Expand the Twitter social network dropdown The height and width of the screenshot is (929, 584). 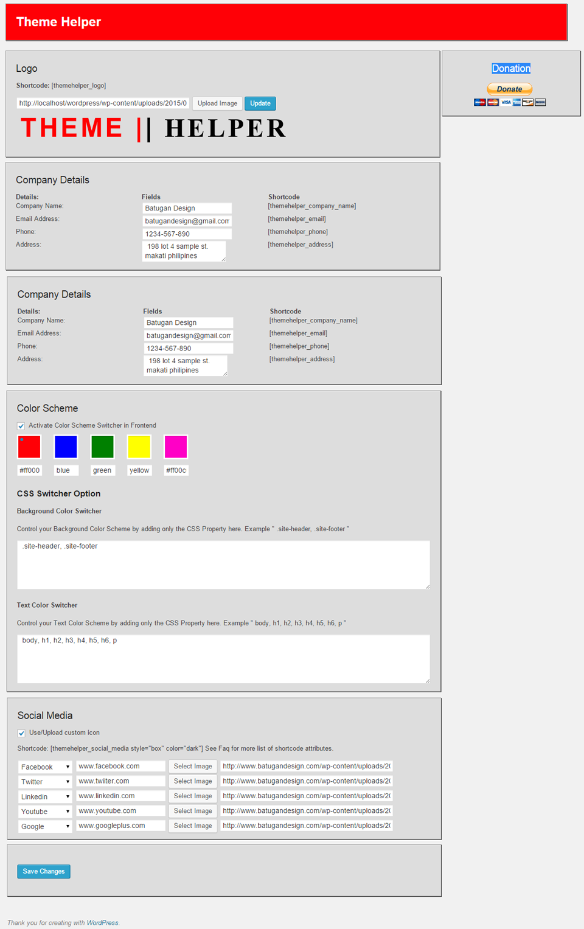(x=46, y=782)
